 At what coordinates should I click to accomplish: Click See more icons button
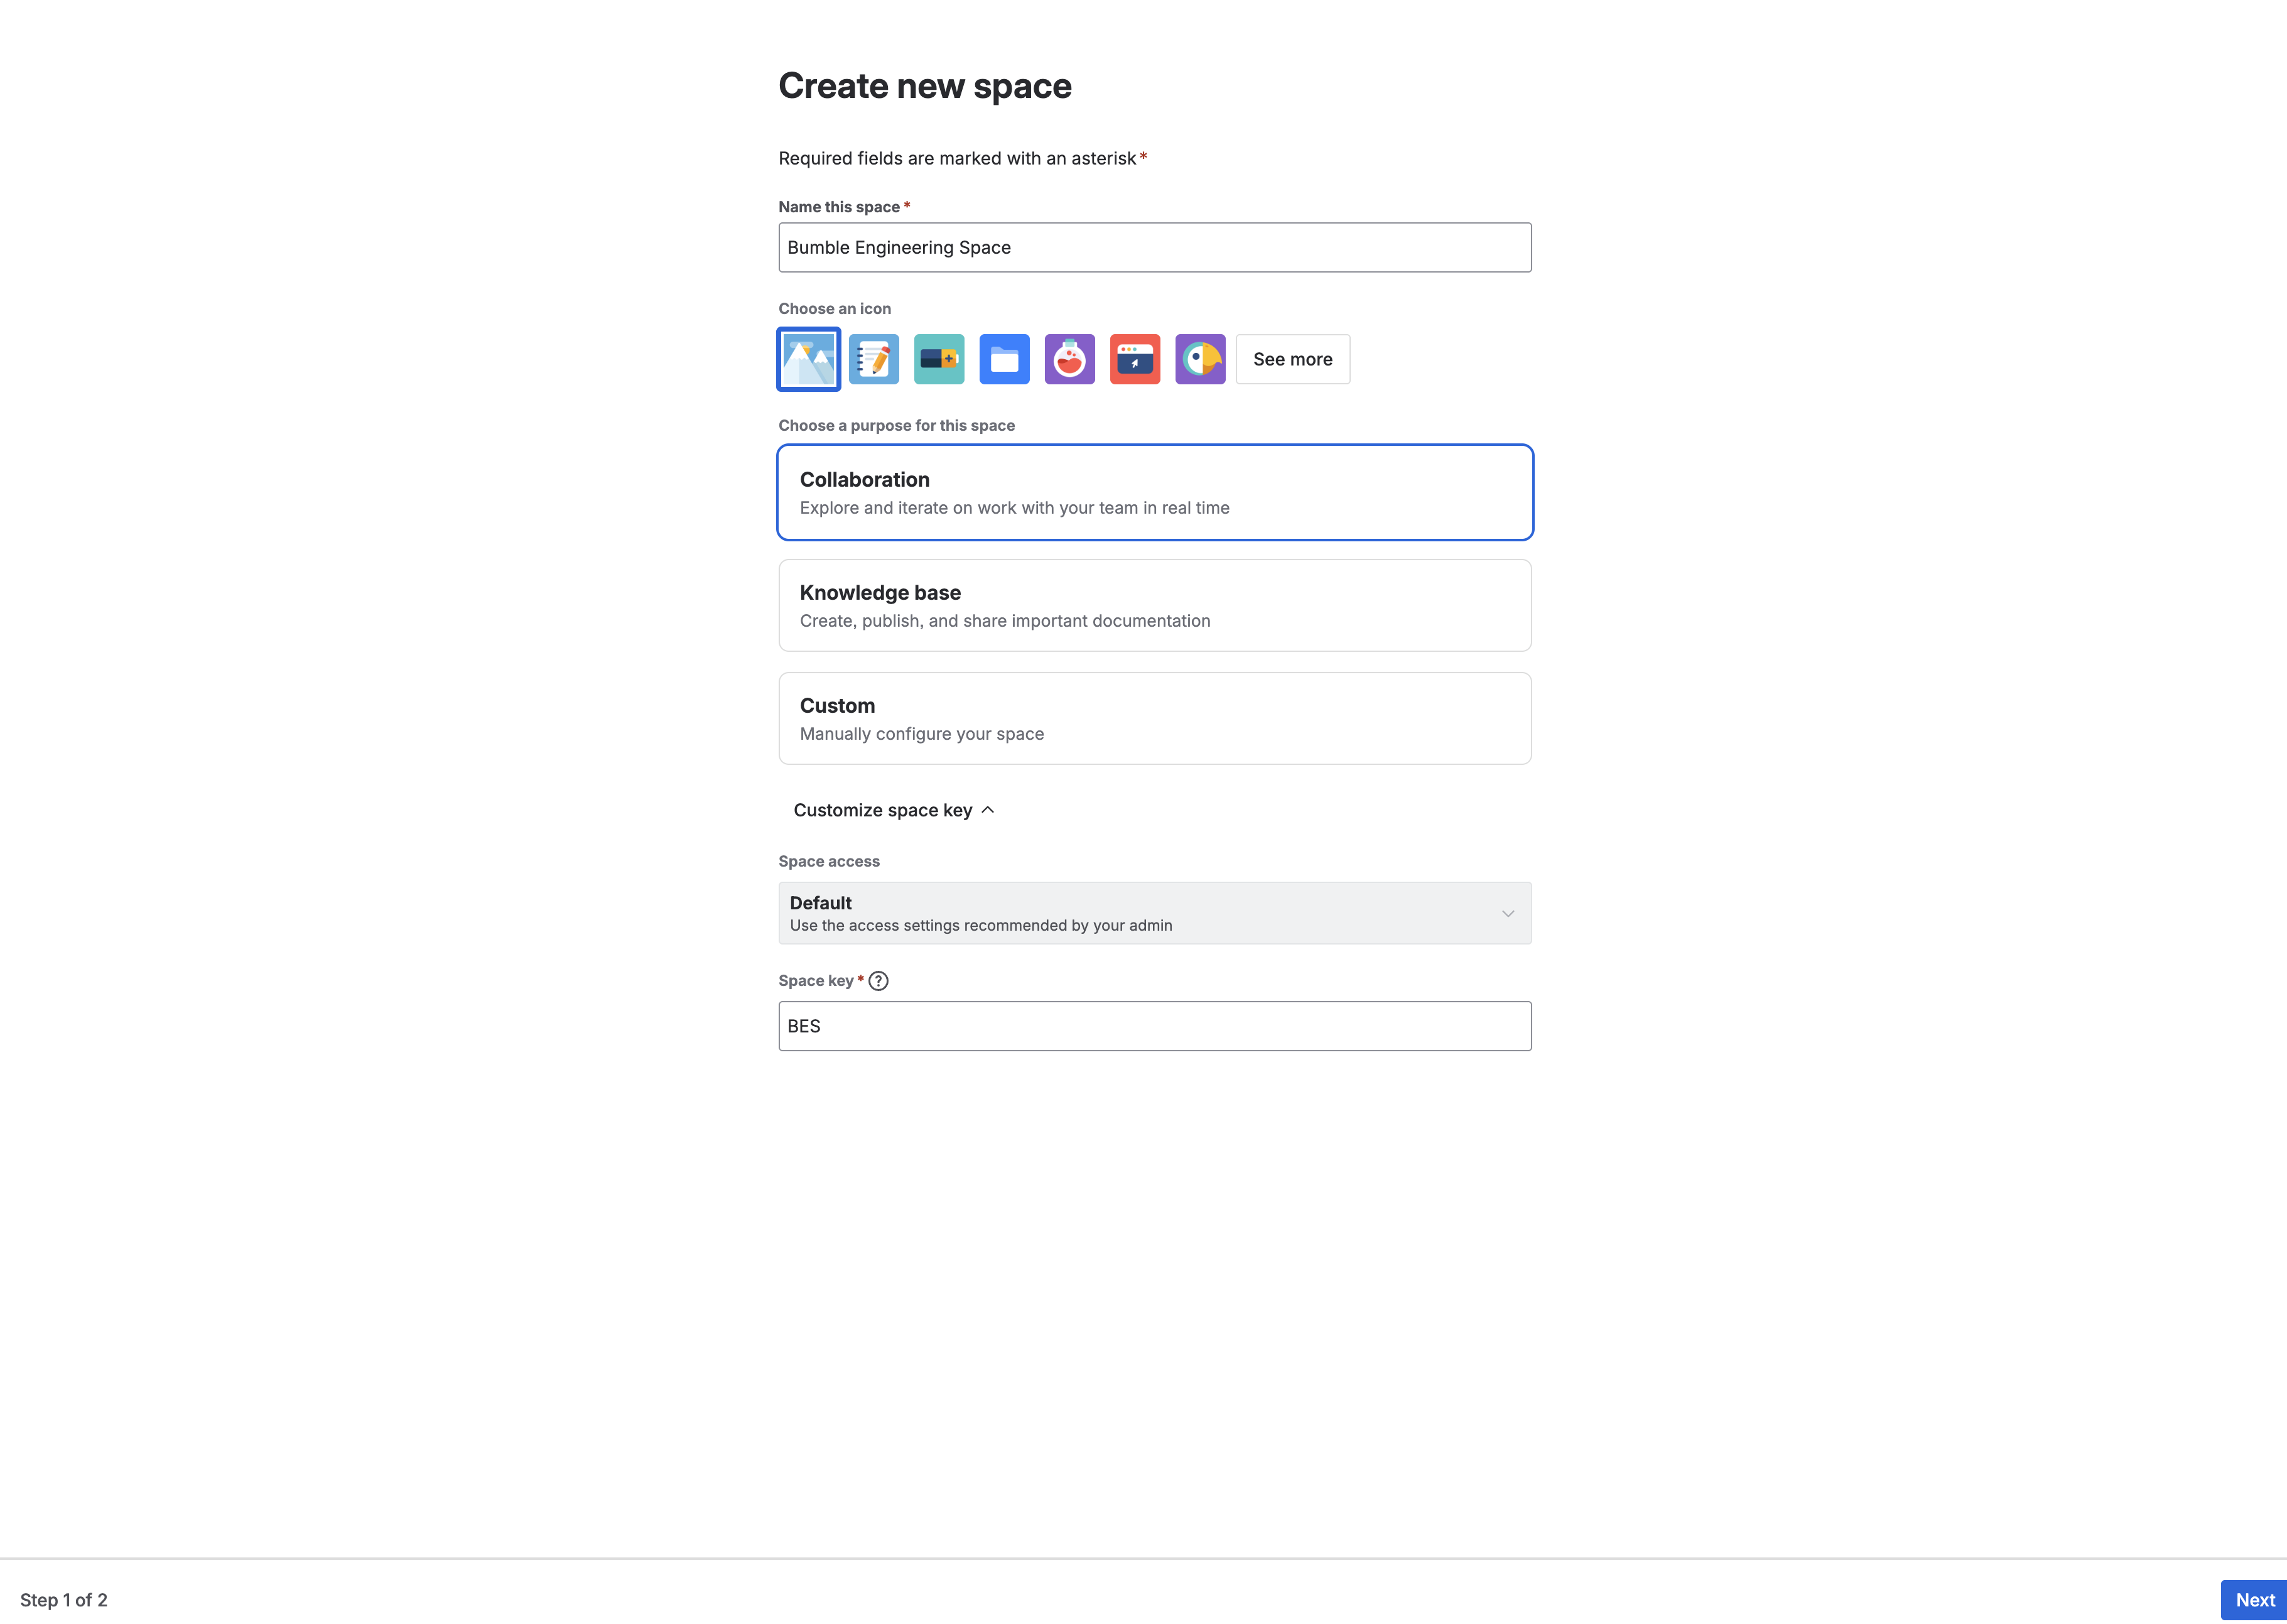[x=1292, y=359]
